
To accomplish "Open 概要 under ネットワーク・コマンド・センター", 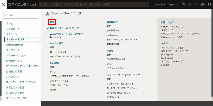I will pyautogui.click(x=109, y=79).
